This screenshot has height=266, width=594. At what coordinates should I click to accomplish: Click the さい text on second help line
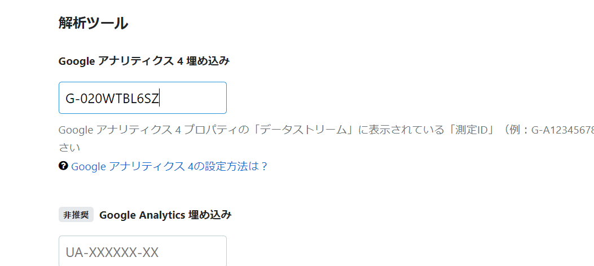point(69,147)
